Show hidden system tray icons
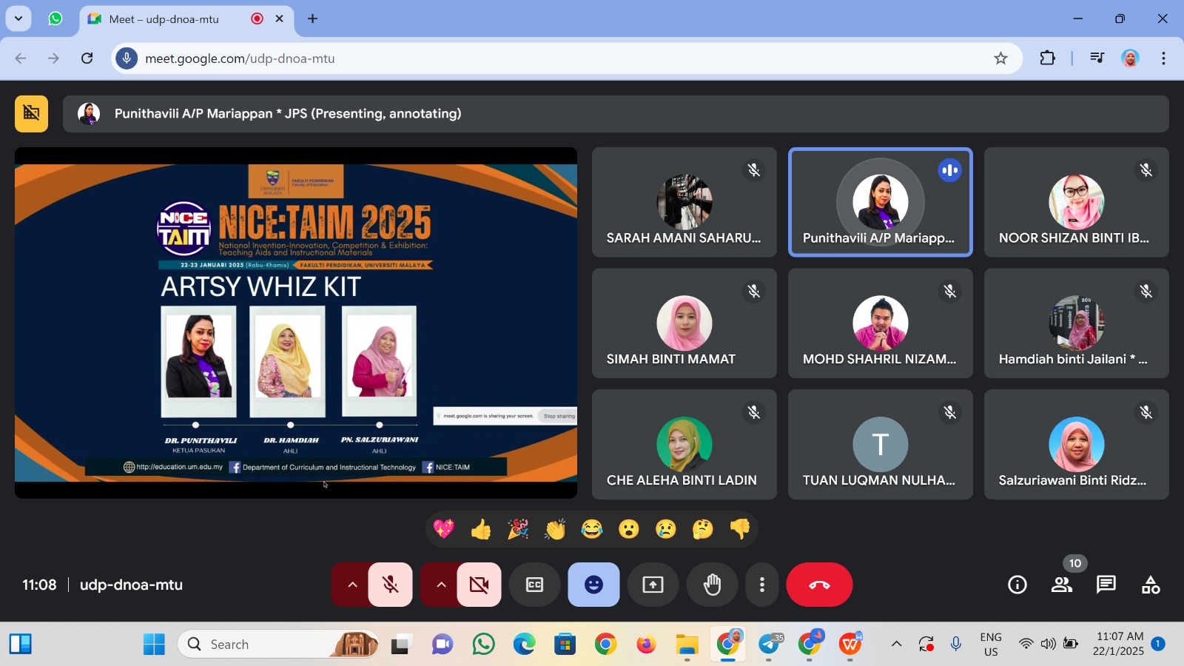Screen dimensions: 1184x666 pyautogui.click(x=896, y=644)
